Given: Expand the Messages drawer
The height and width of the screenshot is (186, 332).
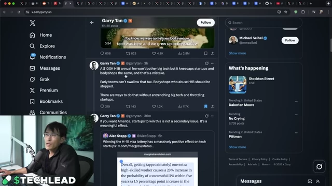Looking at the screenshot, I should pyautogui.click(x=317, y=181).
